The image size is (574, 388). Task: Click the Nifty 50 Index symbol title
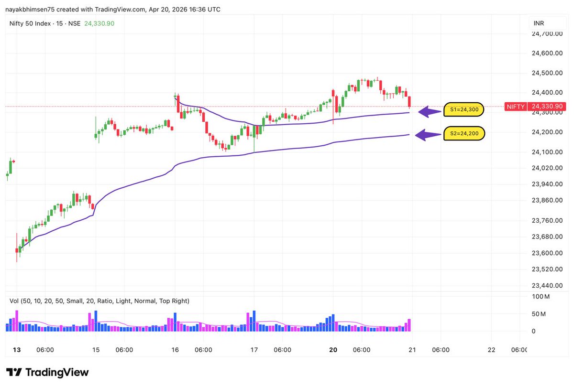(30, 22)
